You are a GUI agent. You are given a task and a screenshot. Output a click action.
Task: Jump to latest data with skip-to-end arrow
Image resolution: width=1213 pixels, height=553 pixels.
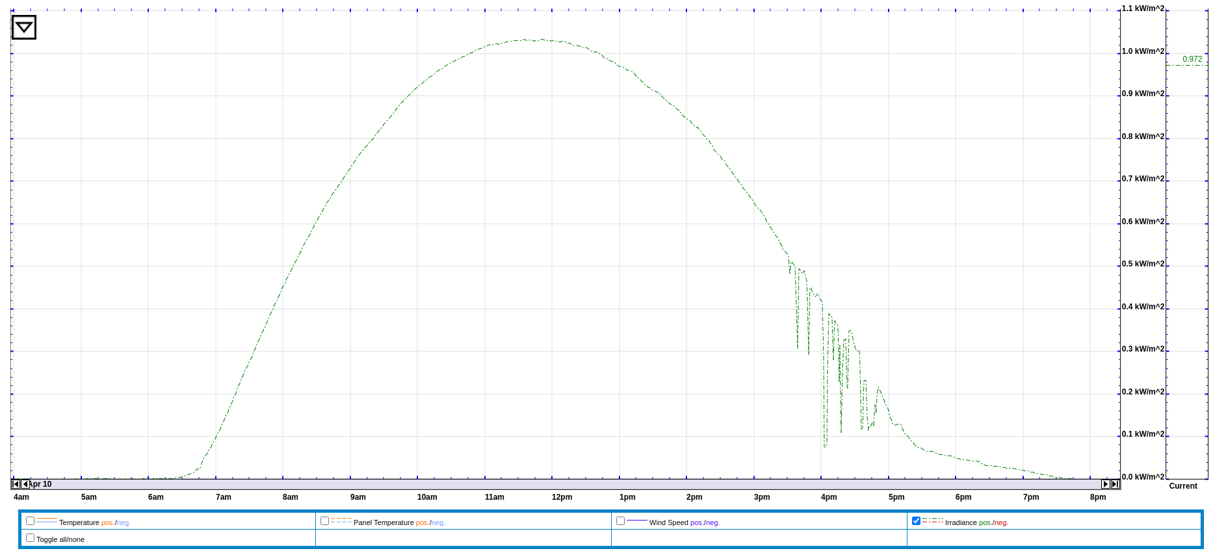[1115, 484]
